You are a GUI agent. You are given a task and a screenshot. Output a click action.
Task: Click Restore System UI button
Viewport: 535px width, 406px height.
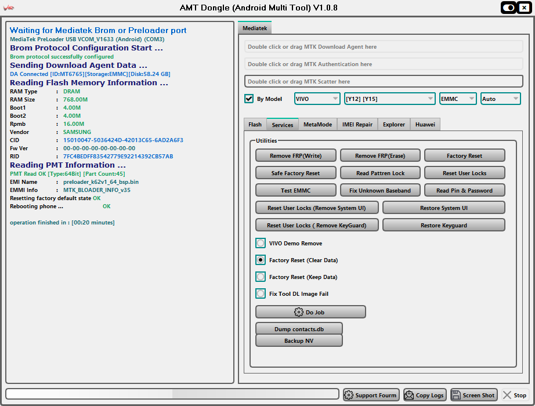pyautogui.click(x=443, y=208)
